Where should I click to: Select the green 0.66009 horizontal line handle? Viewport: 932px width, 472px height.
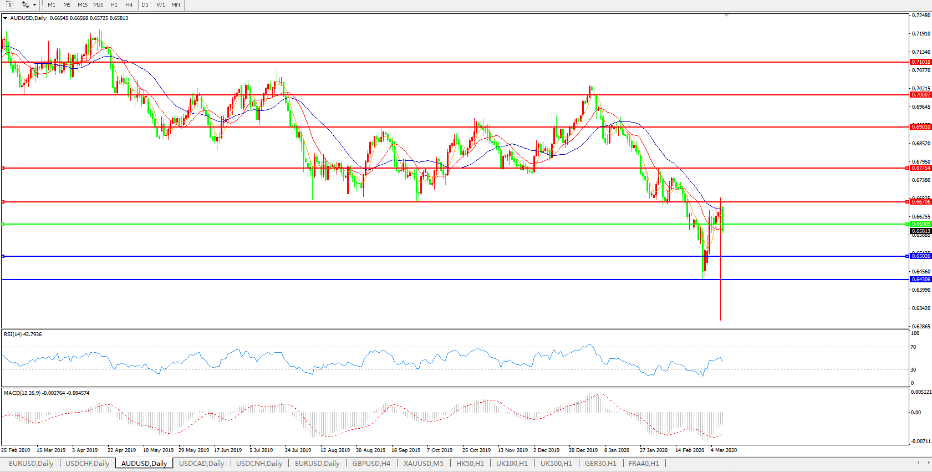click(3, 224)
